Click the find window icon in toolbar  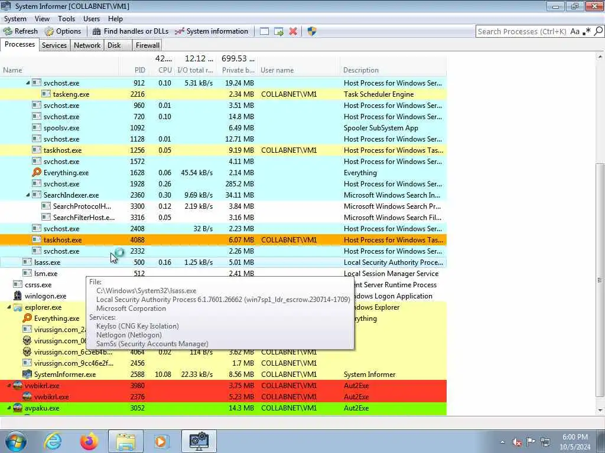click(264, 32)
